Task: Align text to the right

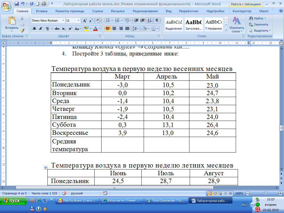Action: tap(121, 29)
